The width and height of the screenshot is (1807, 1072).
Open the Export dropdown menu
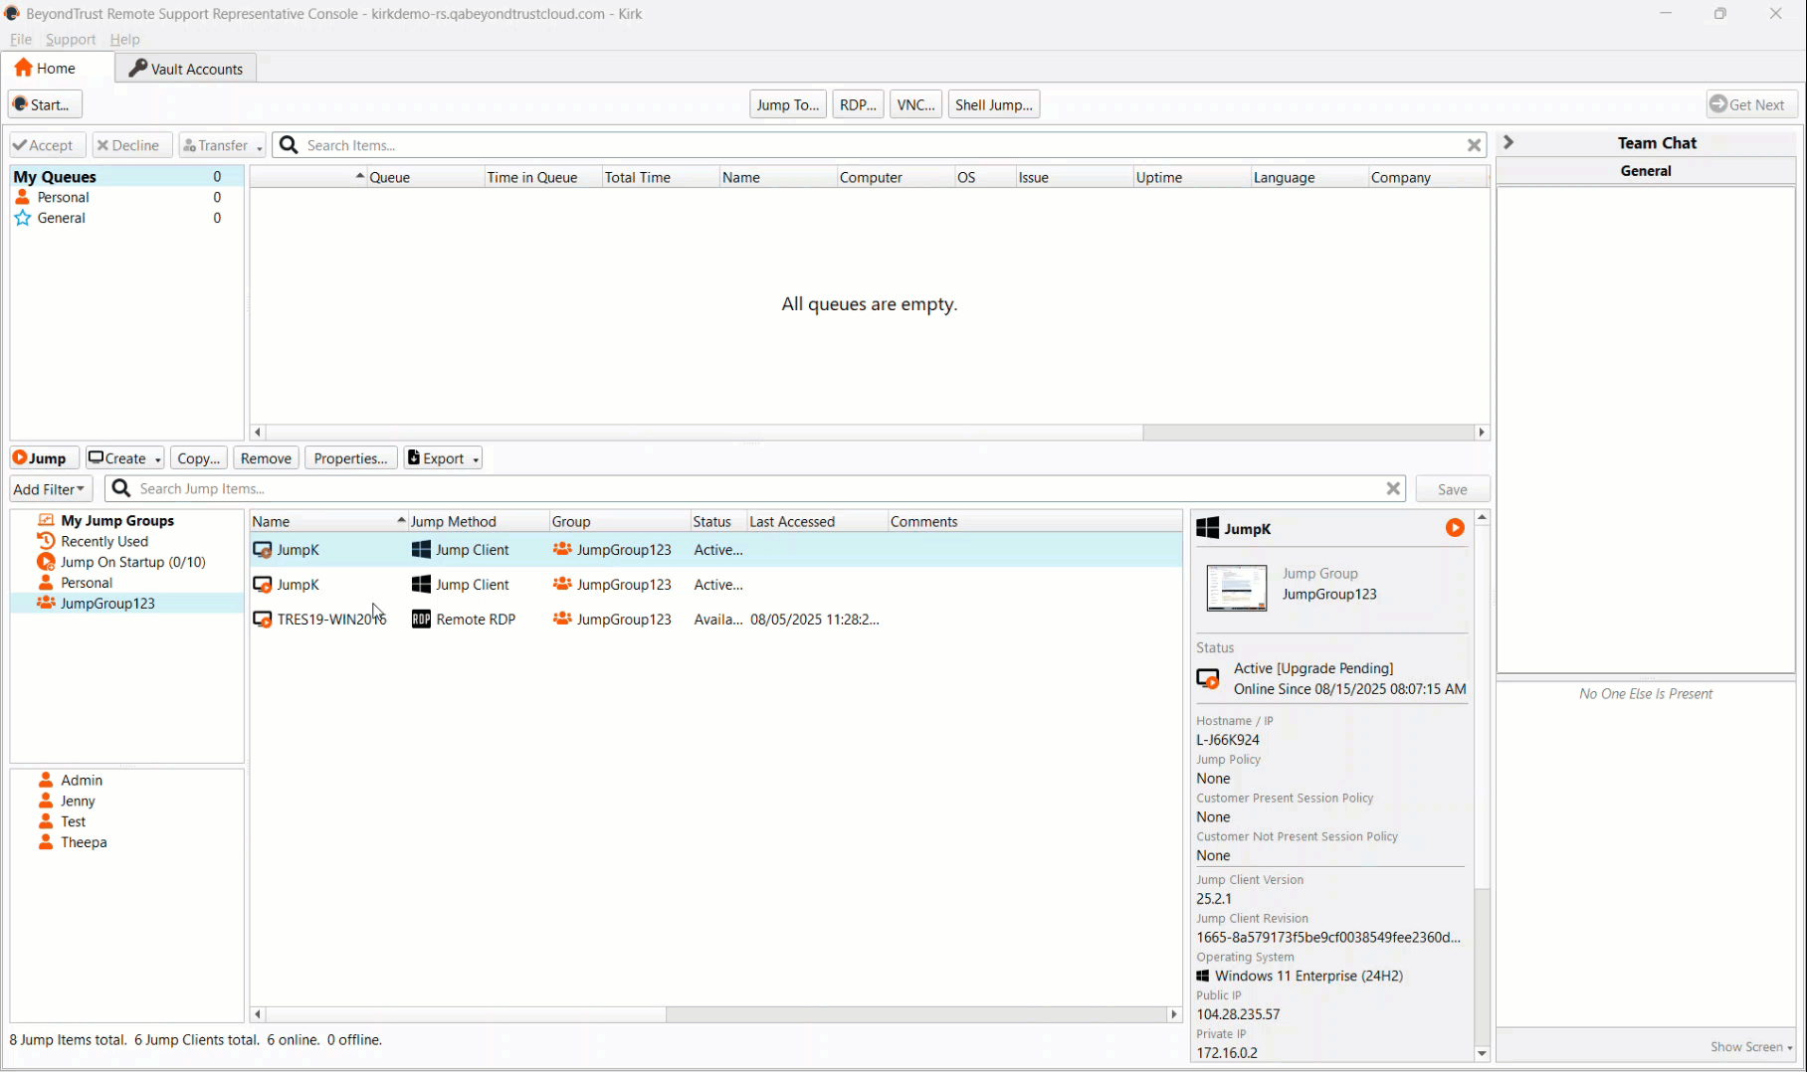443,458
